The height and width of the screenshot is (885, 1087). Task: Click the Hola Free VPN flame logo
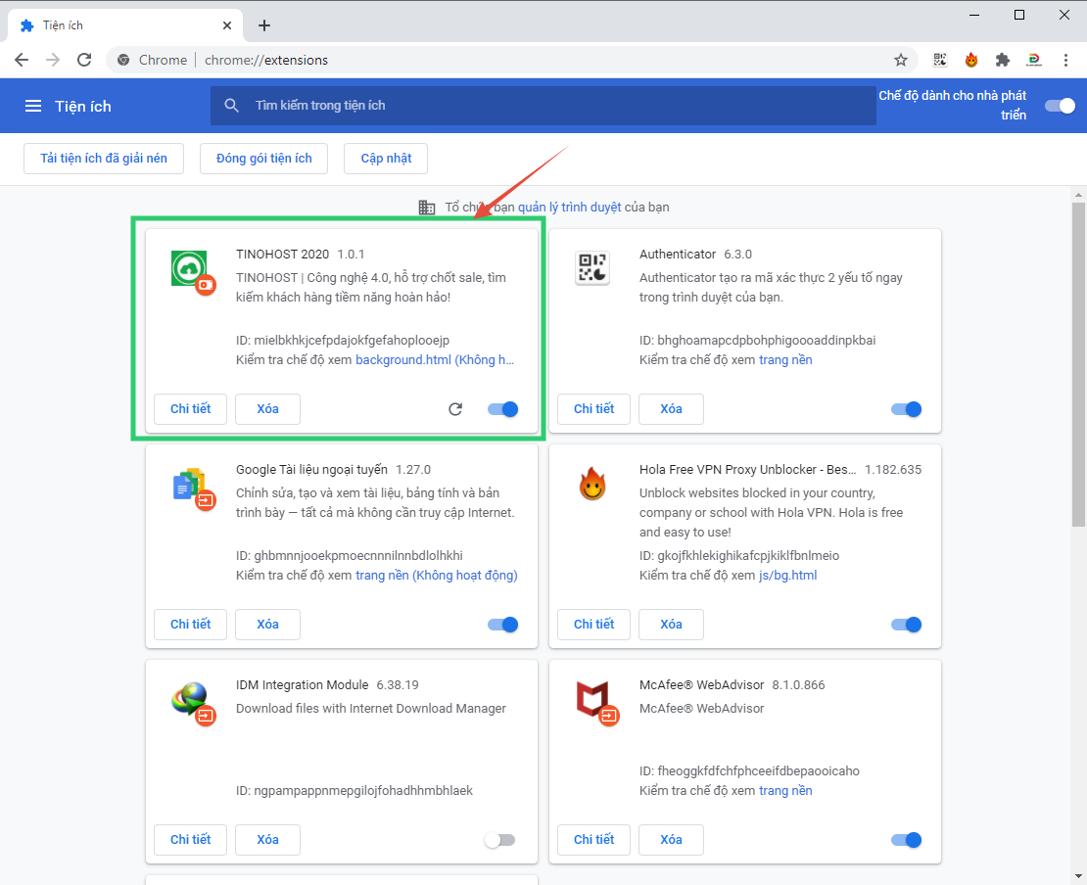tap(592, 483)
